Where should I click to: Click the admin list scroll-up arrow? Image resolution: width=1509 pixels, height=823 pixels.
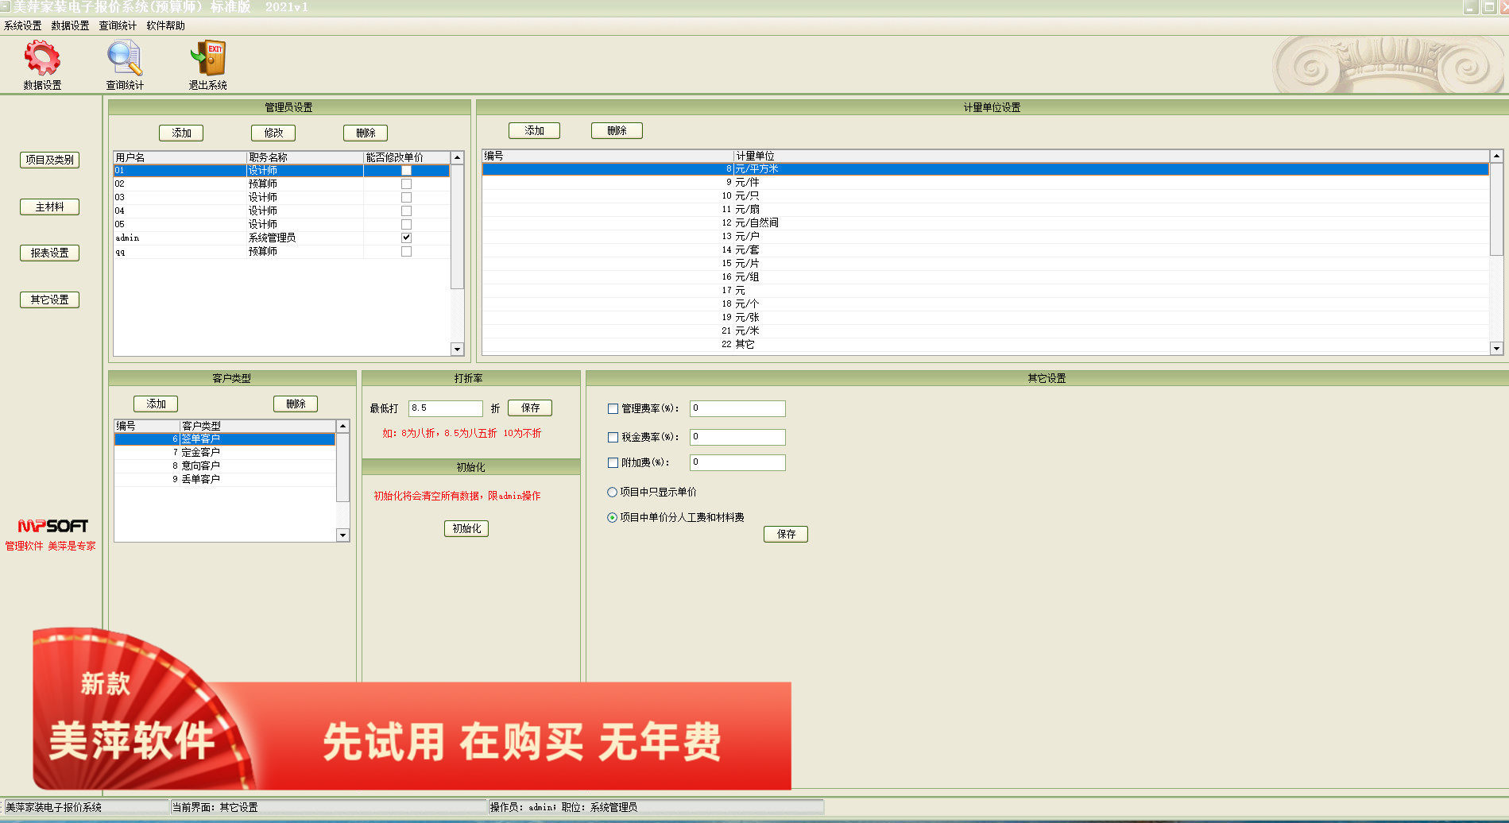click(x=457, y=157)
